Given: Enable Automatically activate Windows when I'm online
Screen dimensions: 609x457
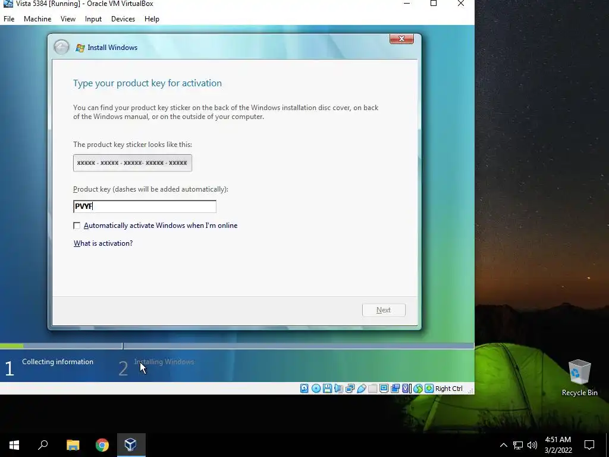Looking at the screenshot, I should (x=77, y=226).
